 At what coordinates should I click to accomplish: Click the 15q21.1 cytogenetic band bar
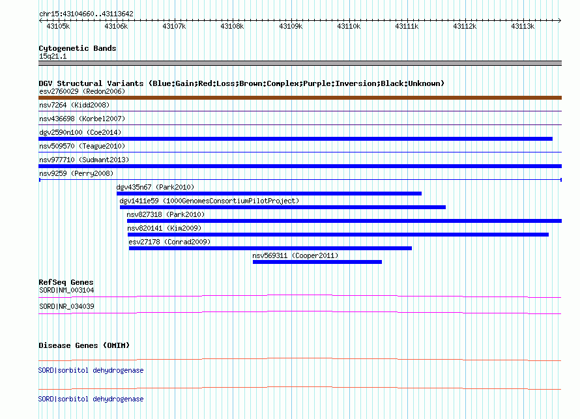tap(300, 63)
